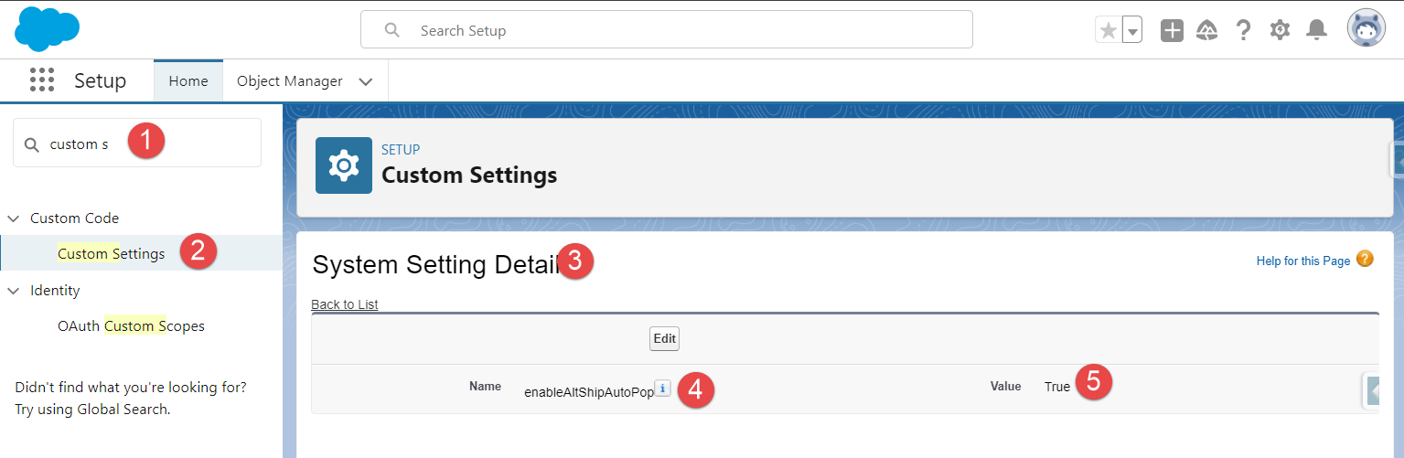Image resolution: width=1404 pixels, height=458 pixels.
Task: Collapse the Custom Code section
Action: [x=14, y=218]
